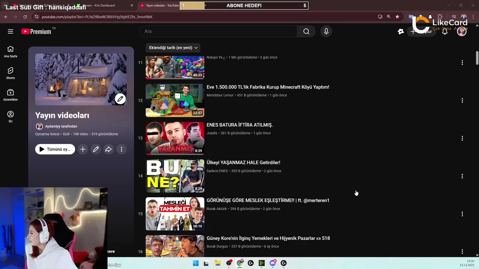Edit playlist details pencil under the title

click(x=96, y=149)
